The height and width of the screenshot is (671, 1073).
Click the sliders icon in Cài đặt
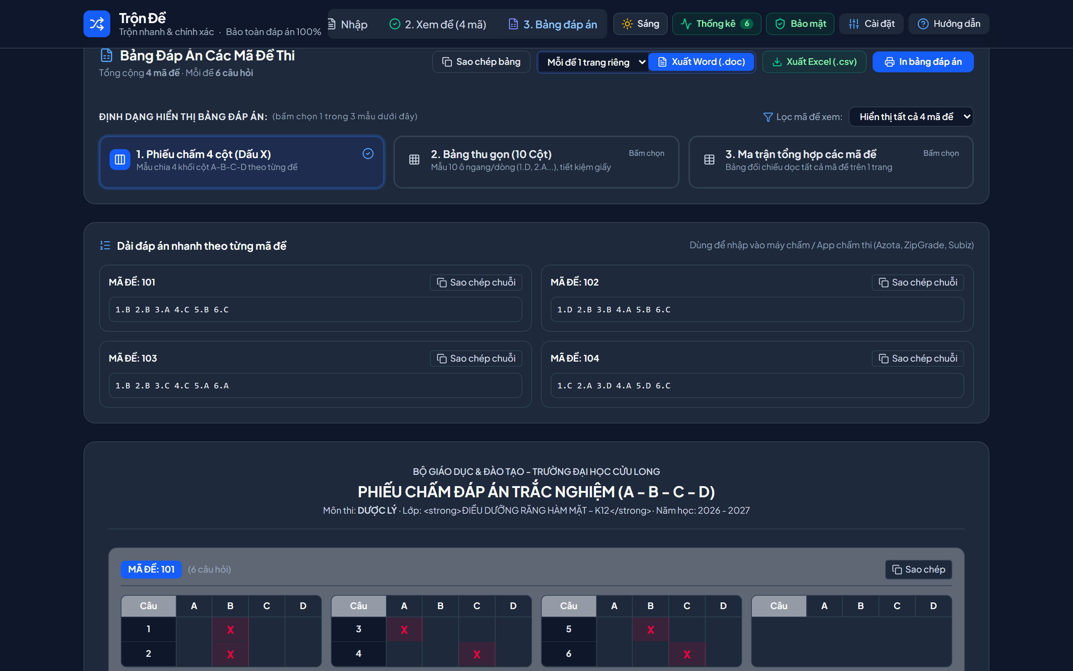854,24
